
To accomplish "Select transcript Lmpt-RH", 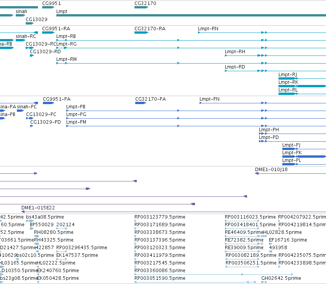I will (x=275, y=55).
